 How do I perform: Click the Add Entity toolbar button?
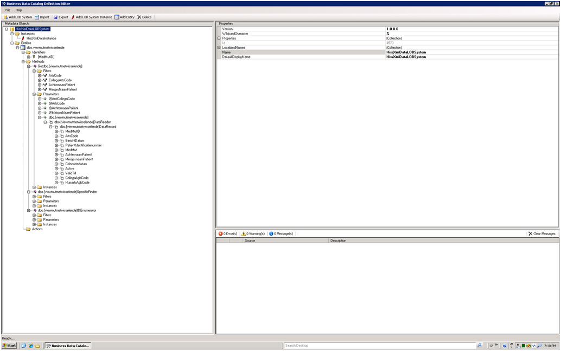[x=124, y=17]
